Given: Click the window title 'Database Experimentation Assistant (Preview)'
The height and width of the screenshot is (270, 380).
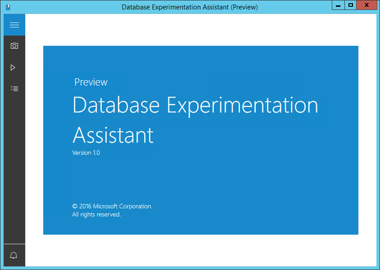Looking at the screenshot, I should (x=190, y=7).
